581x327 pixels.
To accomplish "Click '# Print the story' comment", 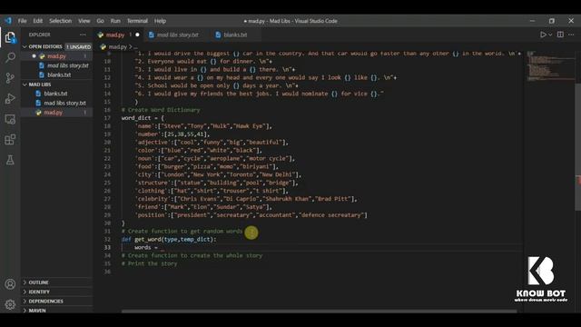I will click(x=149, y=263).
